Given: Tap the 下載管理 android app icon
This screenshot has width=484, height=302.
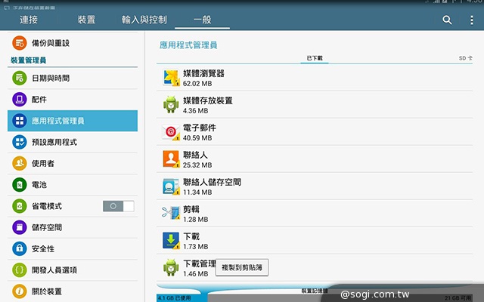Looking at the screenshot, I should (171, 267).
